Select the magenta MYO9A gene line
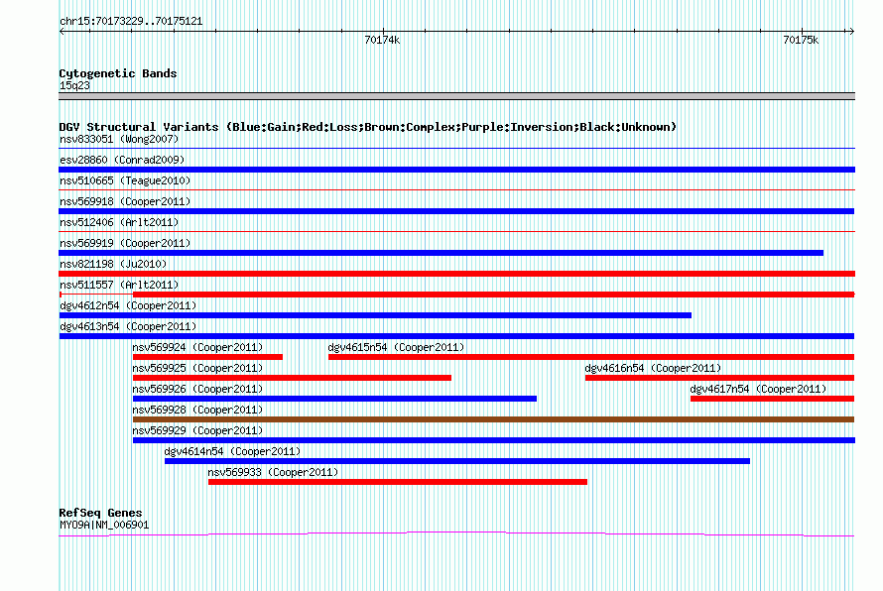This screenshot has height=591, width=883. [x=456, y=533]
